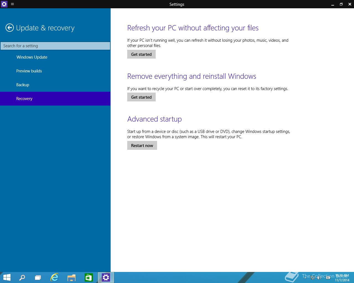Open the hamburger app menu in title bar
The image size is (354, 283).
pos(12,4)
